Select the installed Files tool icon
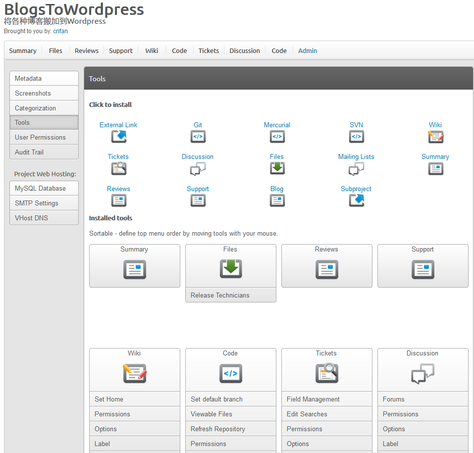 231,269
